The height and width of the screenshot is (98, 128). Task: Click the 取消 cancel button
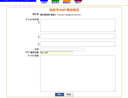(69, 95)
